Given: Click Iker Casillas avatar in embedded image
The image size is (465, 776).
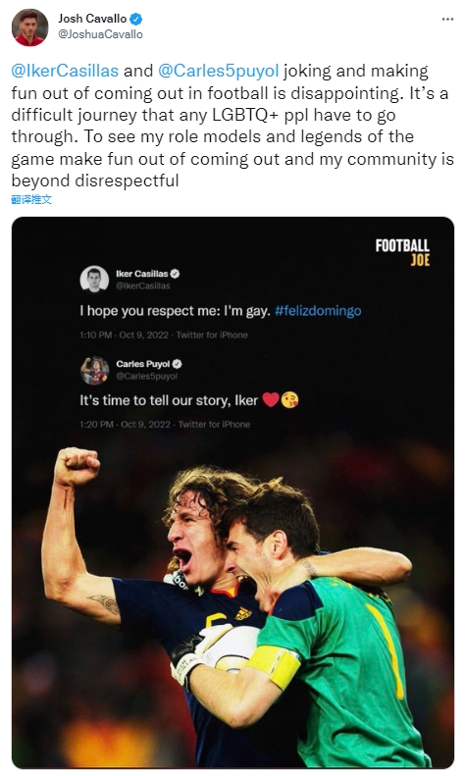Looking at the screenshot, I should point(94,280).
